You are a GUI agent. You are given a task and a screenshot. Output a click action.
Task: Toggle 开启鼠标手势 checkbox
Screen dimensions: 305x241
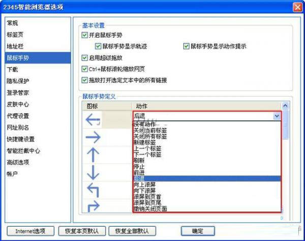coord(84,35)
